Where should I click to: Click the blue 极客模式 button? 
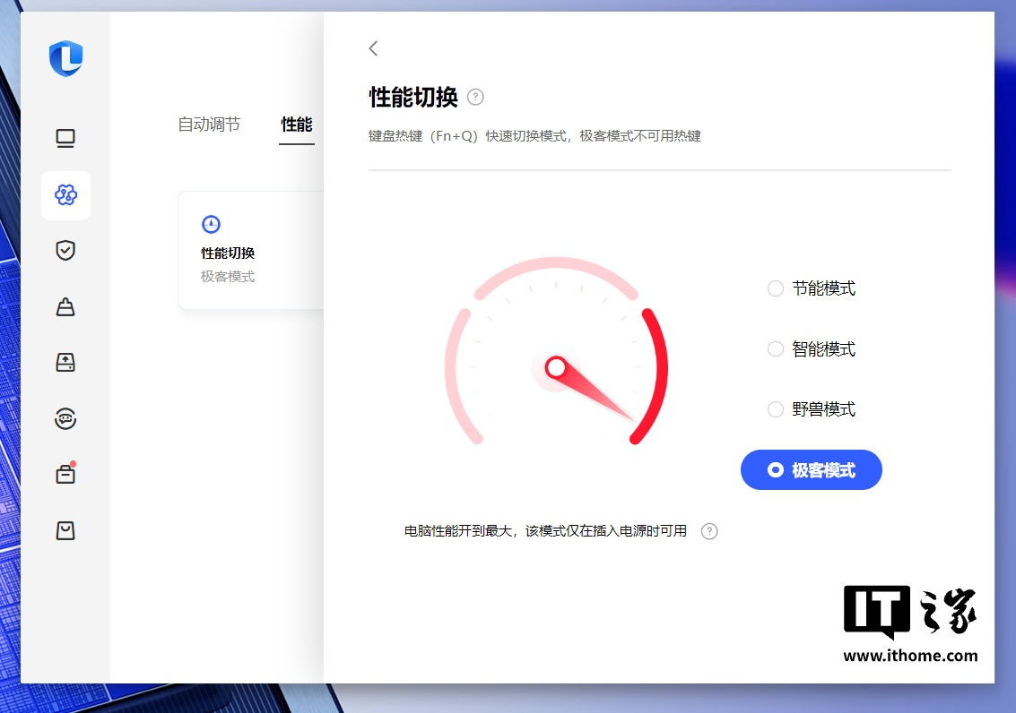click(x=811, y=469)
